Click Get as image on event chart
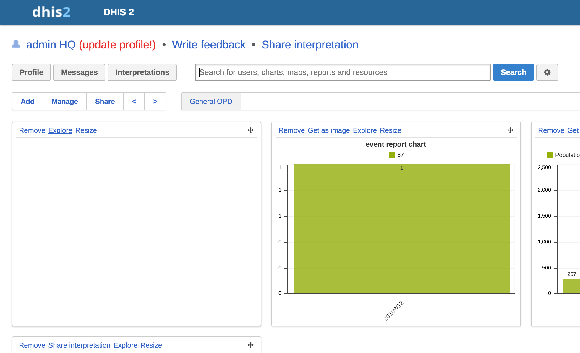The image size is (580, 353). click(329, 130)
